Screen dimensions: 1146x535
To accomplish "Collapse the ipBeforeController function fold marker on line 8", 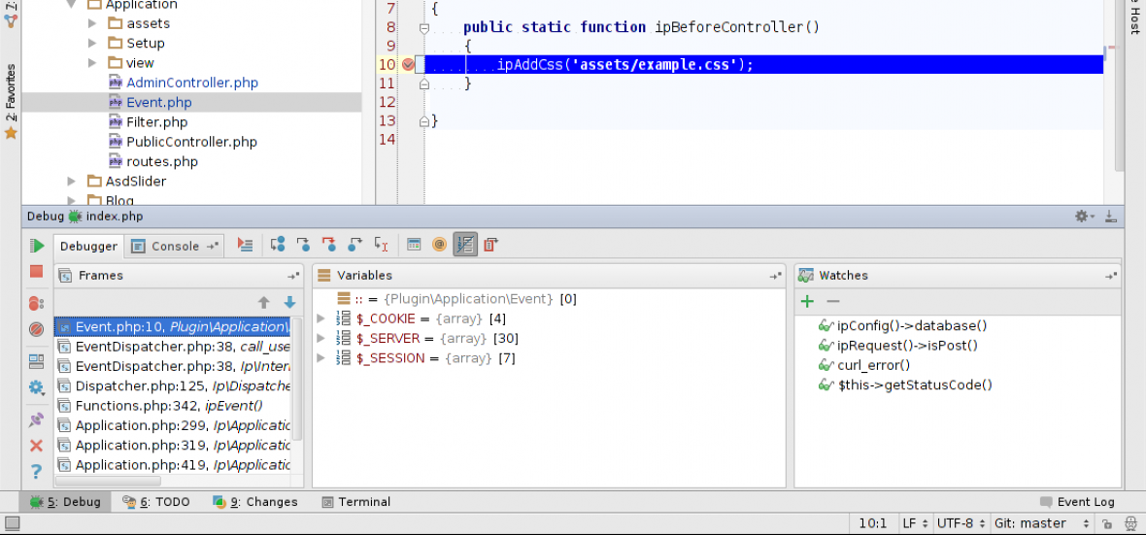I will click(423, 28).
